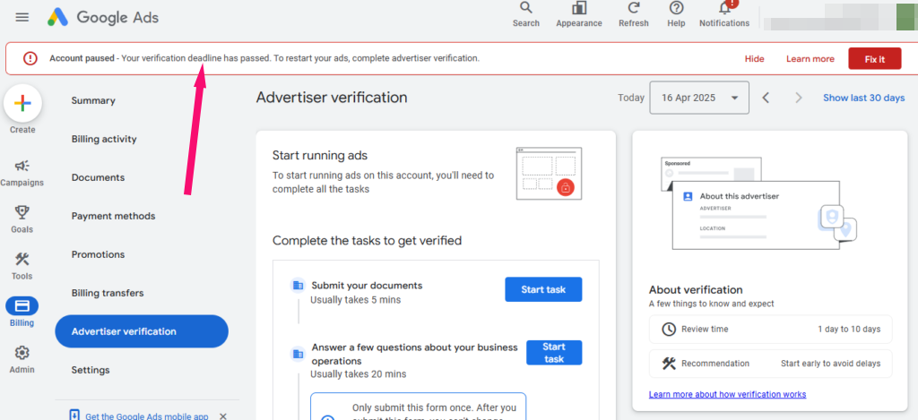Click the red Fix it button
This screenshot has width=918, height=420.
(x=875, y=58)
